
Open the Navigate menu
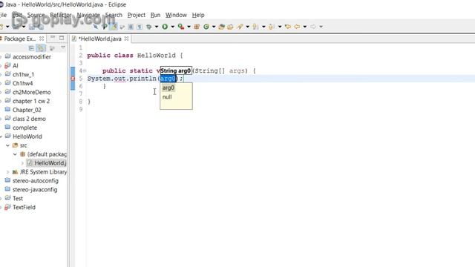88,15
